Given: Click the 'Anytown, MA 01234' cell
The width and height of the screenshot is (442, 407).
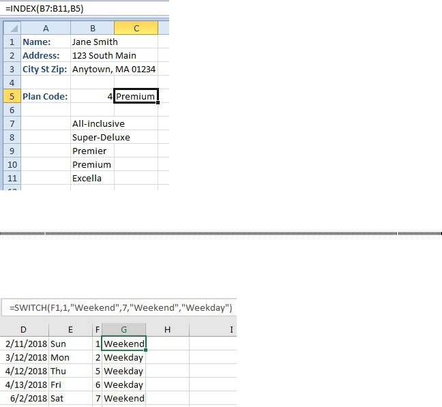Looking at the screenshot, I should point(93,69).
